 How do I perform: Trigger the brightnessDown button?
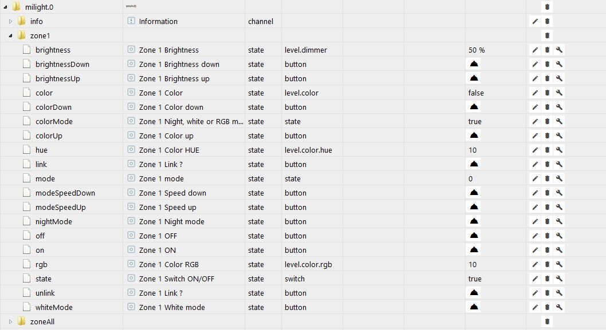(x=474, y=64)
